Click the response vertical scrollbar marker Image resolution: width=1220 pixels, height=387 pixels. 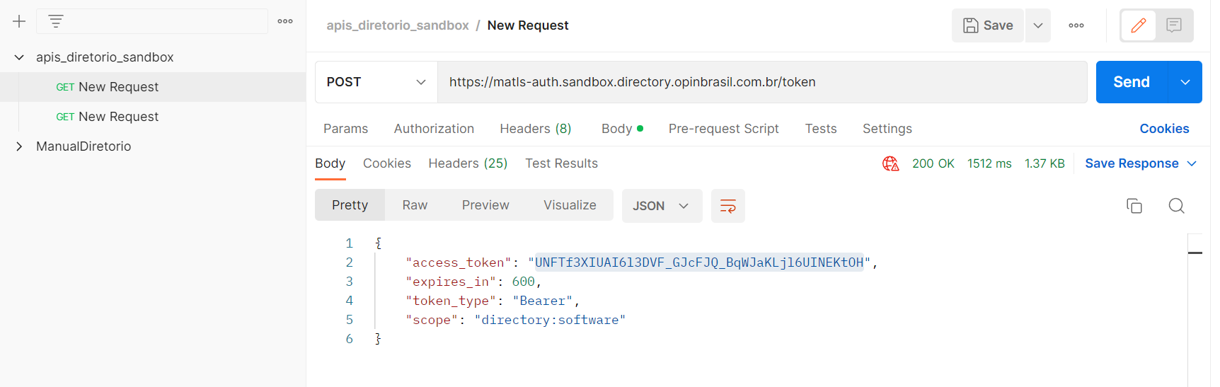1195,253
